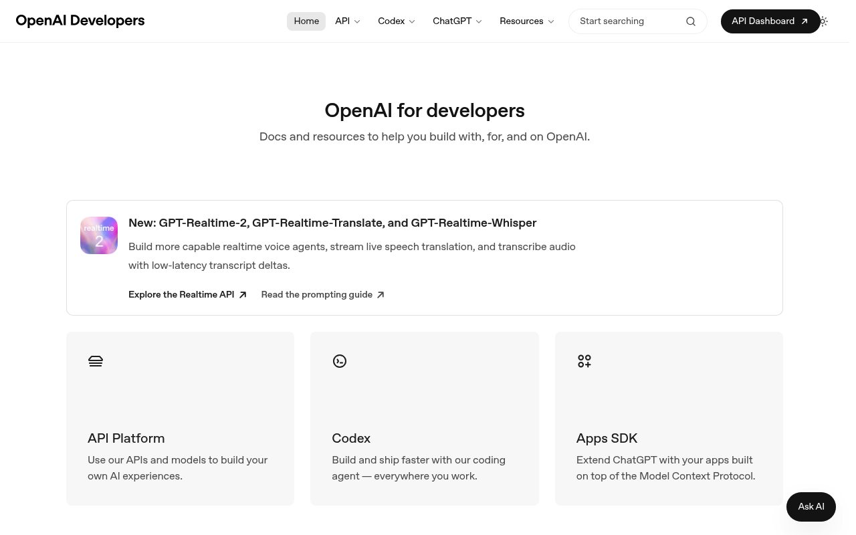Click 'Build more capable realtime voice agents' text

[352, 256]
